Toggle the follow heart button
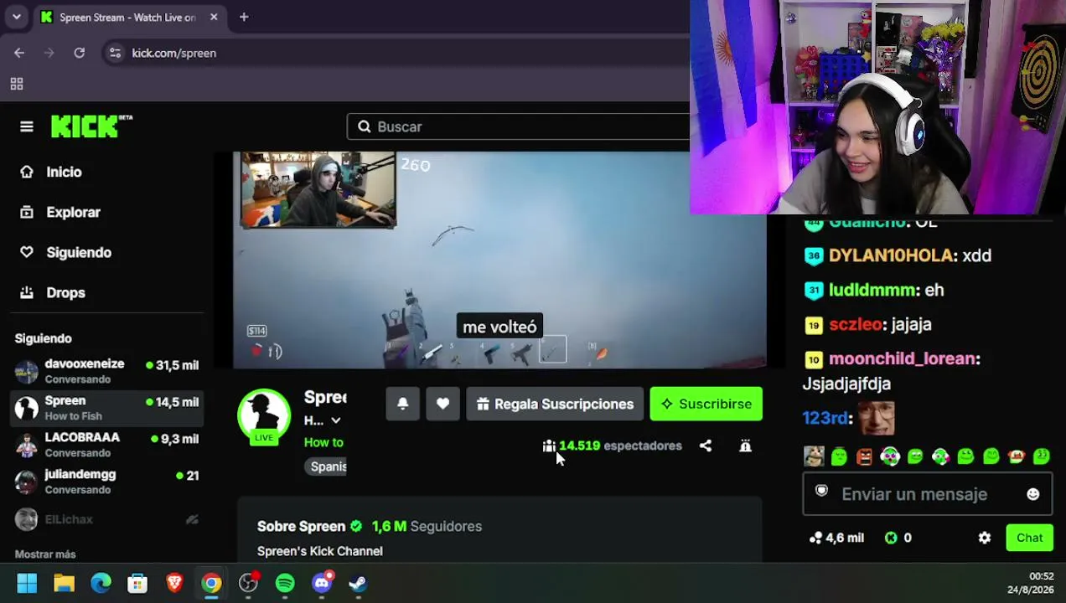This screenshot has height=603, width=1066. coord(442,404)
